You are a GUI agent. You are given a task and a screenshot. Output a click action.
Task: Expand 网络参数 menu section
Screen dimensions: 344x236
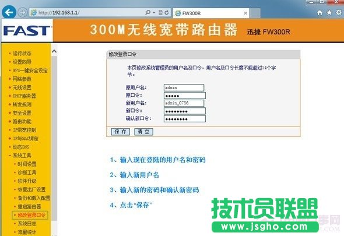22,79
